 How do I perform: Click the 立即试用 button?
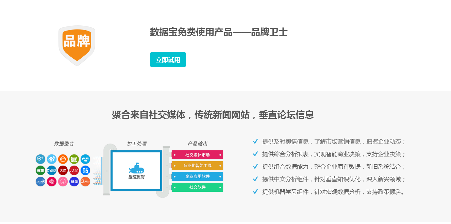click(168, 60)
